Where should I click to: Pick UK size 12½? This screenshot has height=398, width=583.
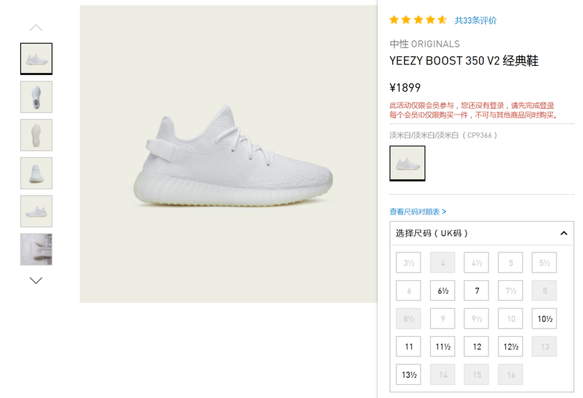pyautogui.click(x=511, y=347)
